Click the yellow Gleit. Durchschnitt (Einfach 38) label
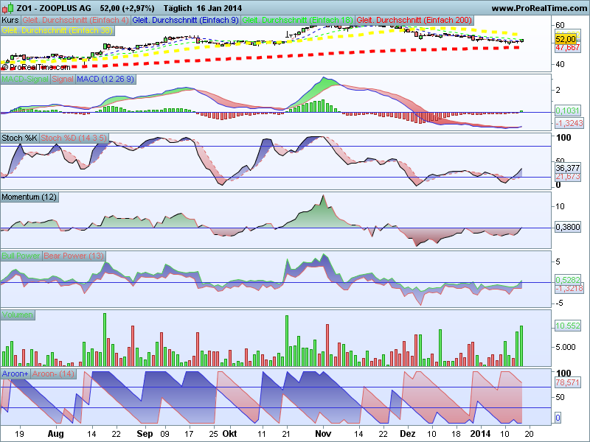Screen dimensions: 590x442 point(58,30)
